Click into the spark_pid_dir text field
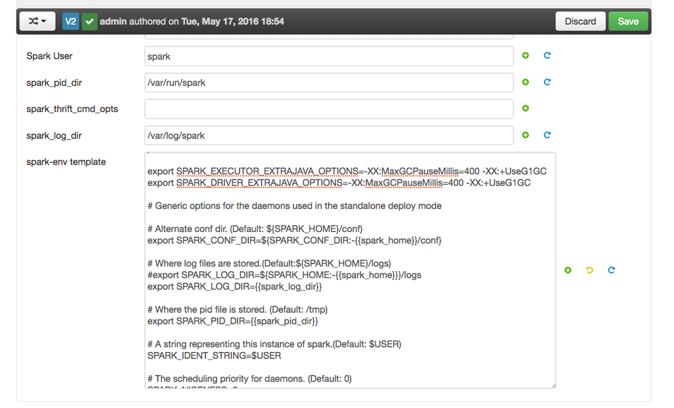 click(329, 83)
